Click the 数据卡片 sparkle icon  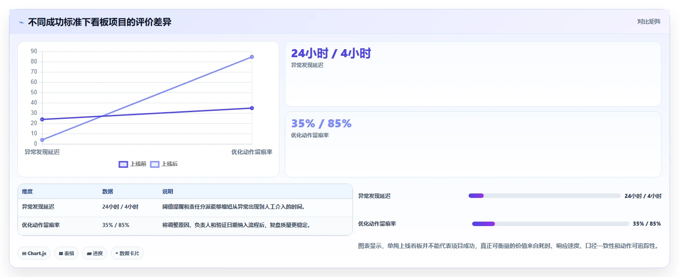click(117, 253)
